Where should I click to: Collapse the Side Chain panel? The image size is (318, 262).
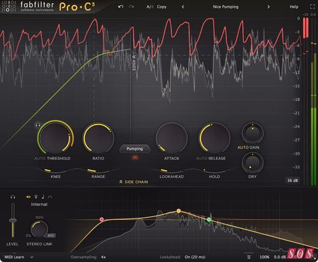point(134,182)
